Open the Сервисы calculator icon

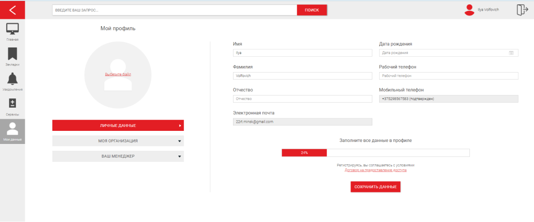pyautogui.click(x=13, y=104)
